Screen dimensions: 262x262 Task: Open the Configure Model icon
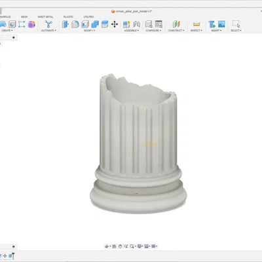[149, 24]
